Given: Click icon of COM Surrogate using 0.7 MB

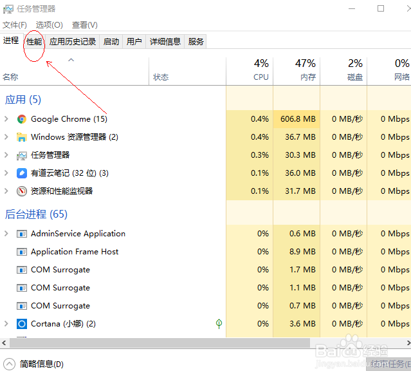Looking at the screenshot, I should click(22, 306).
